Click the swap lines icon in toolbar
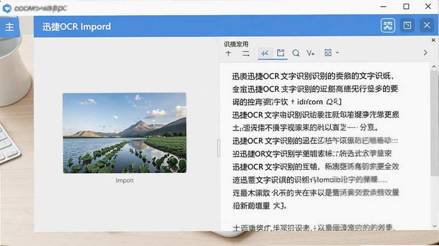Viewport: 439px width, 246px height. point(245,53)
